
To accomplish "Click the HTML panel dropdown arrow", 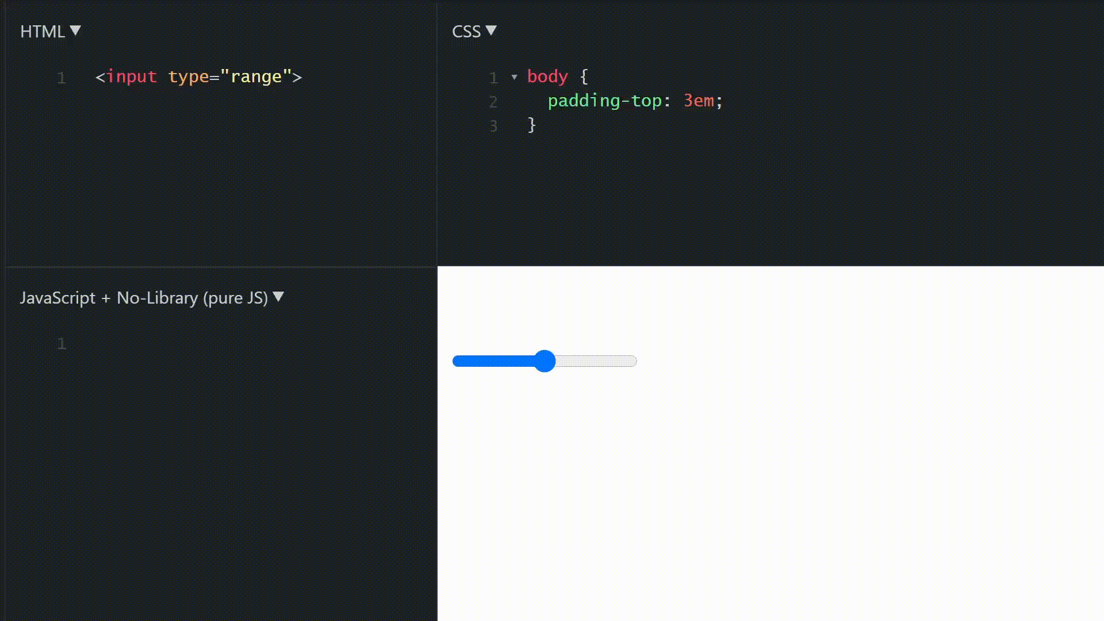I will tap(76, 30).
